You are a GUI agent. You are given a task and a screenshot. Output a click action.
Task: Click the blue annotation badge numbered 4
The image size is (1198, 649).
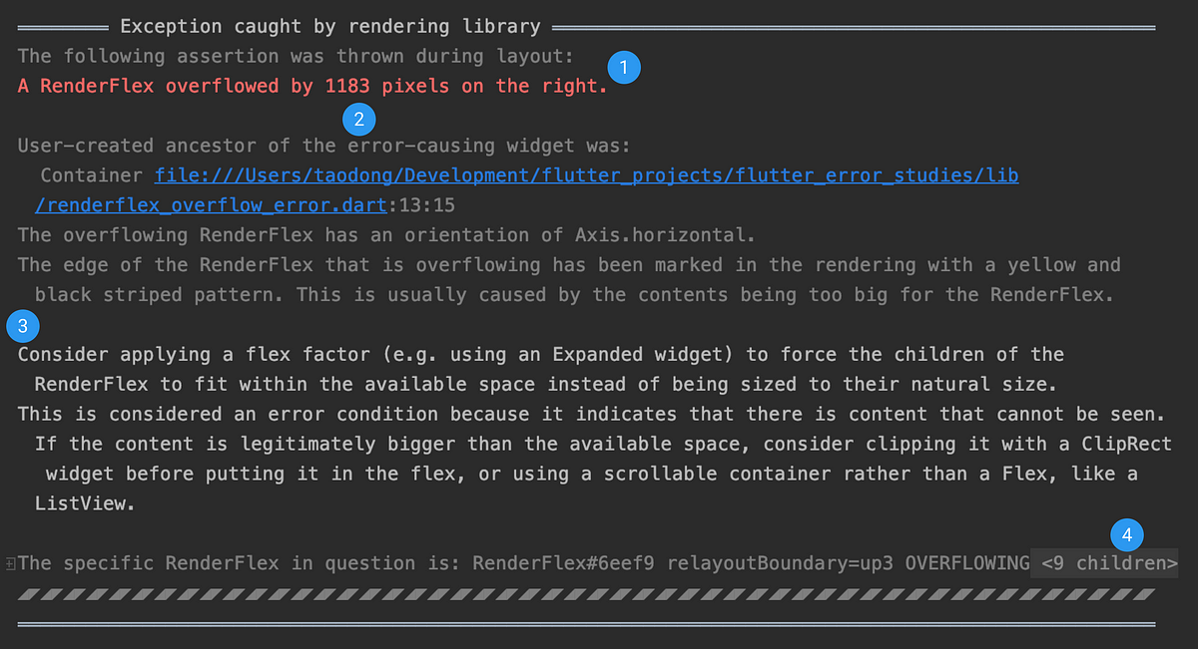(1126, 533)
